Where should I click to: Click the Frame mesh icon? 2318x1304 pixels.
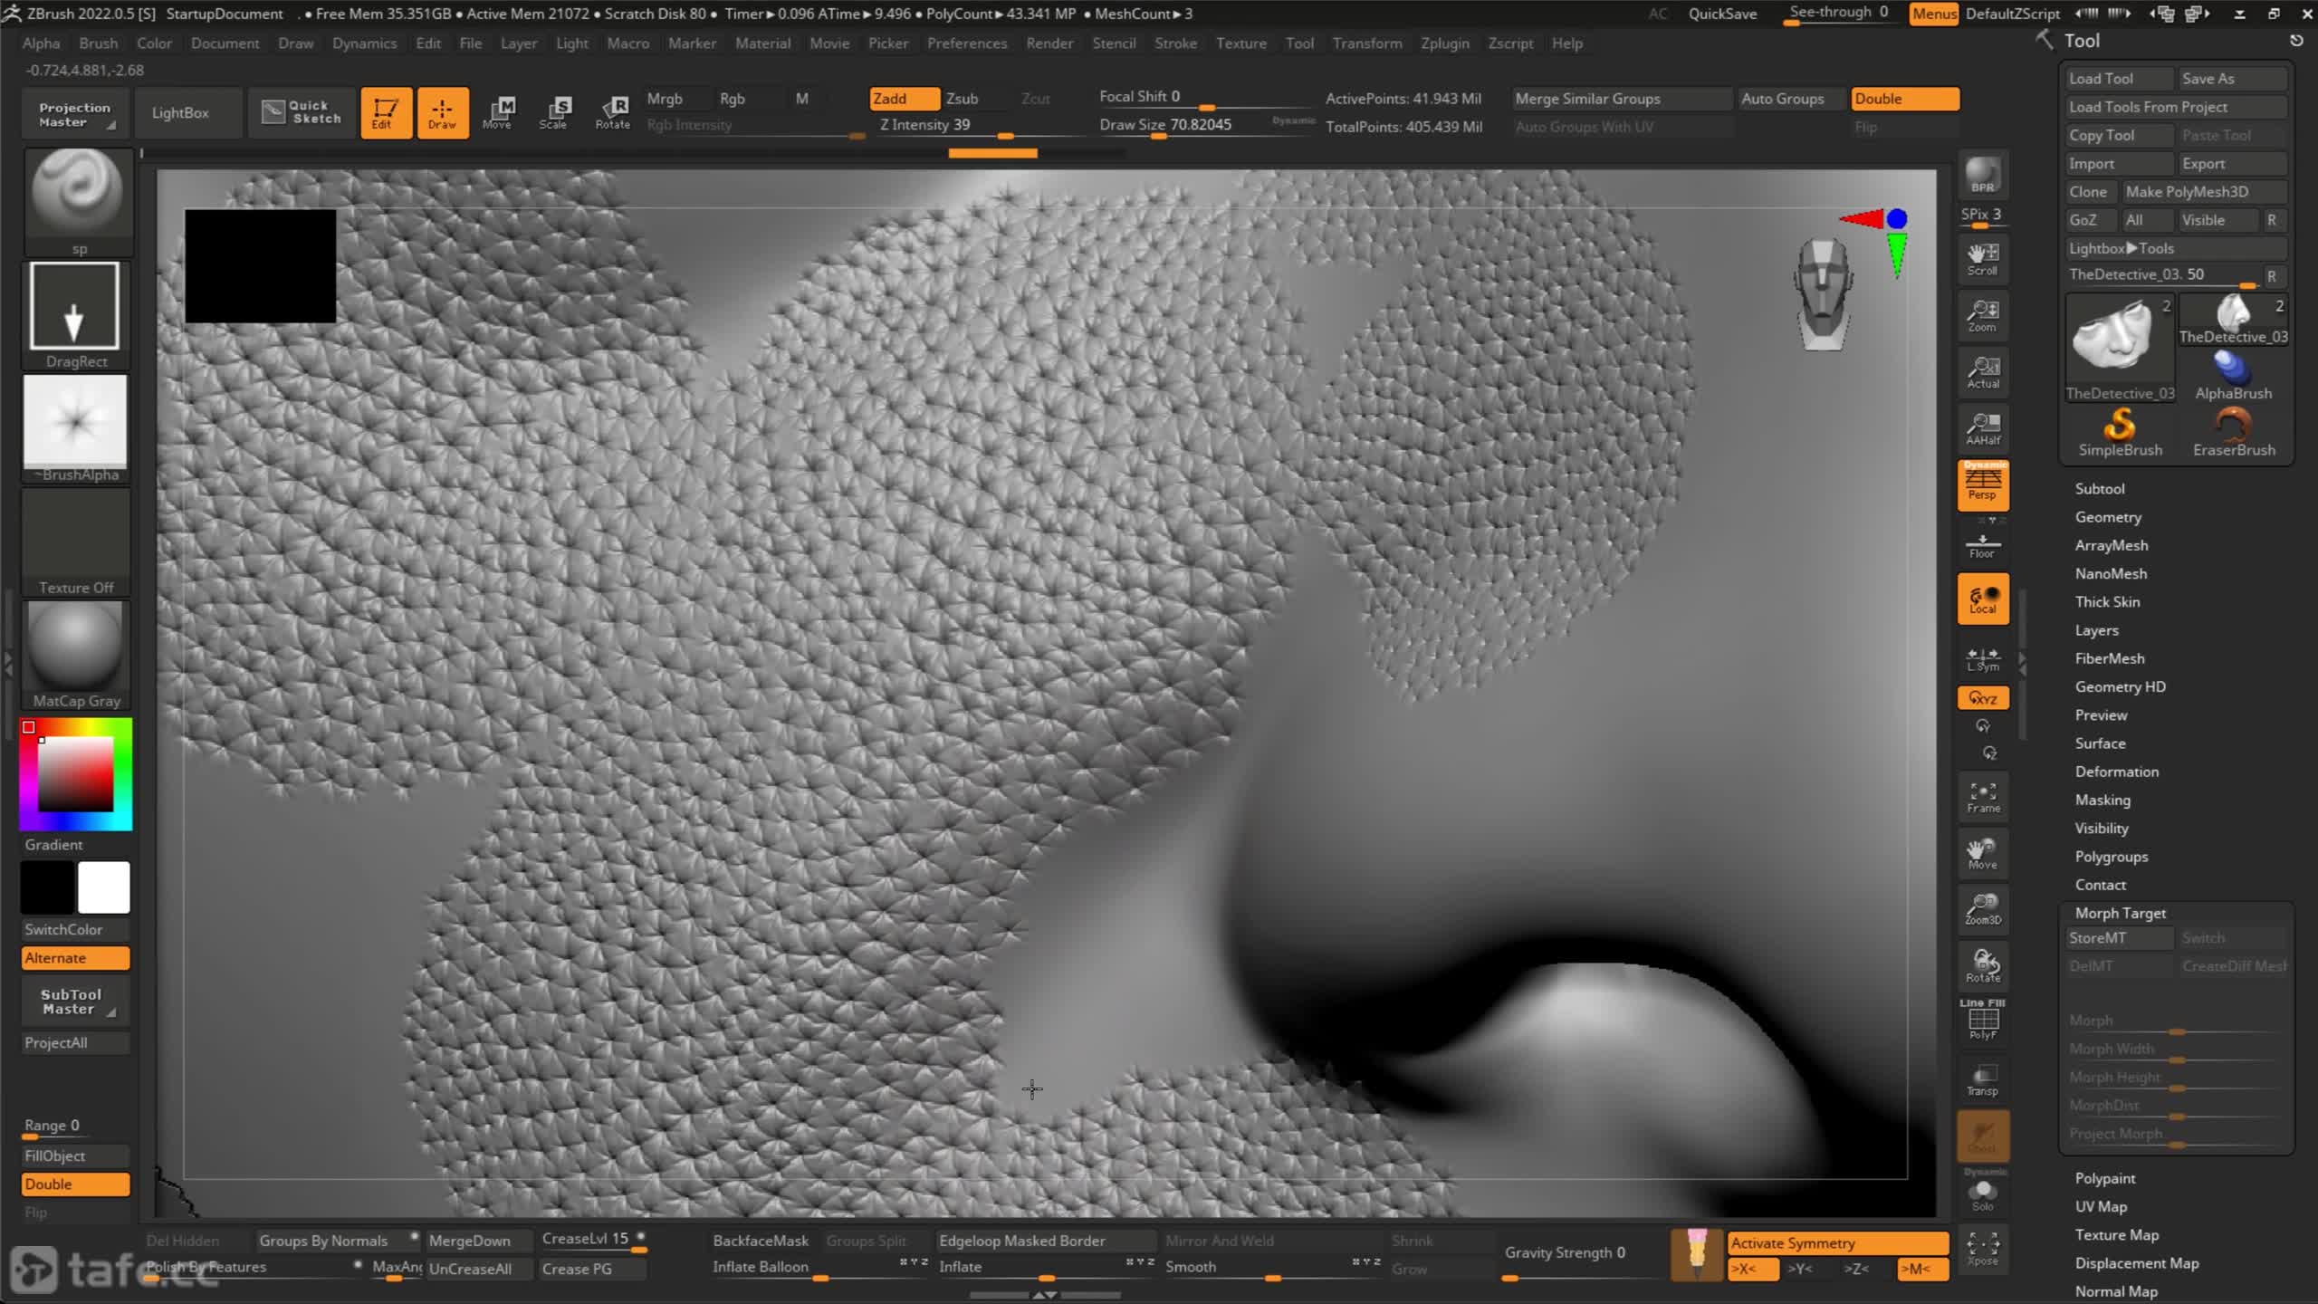[x=1983, y=798]
